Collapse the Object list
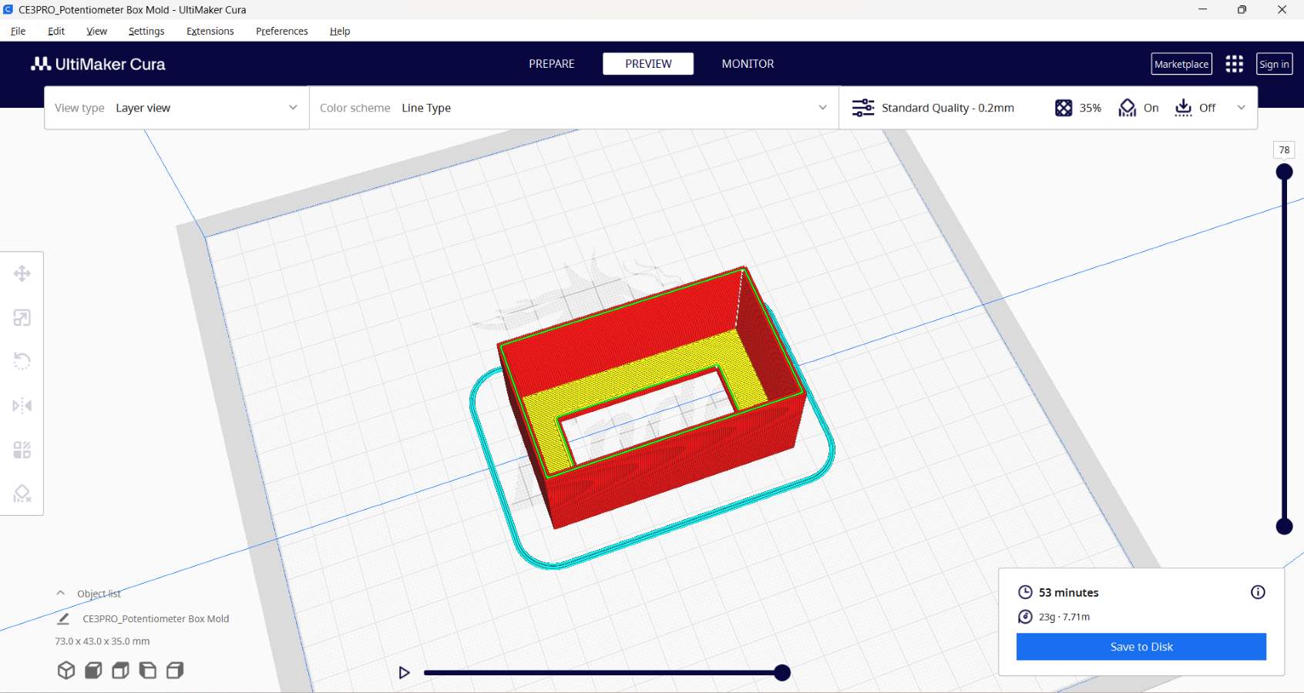Viewport: 1304px width, 693px height. tap(61, 594)
